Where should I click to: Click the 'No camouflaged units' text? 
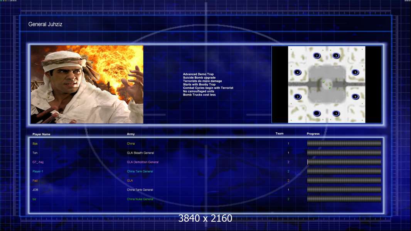click(199, 91)
